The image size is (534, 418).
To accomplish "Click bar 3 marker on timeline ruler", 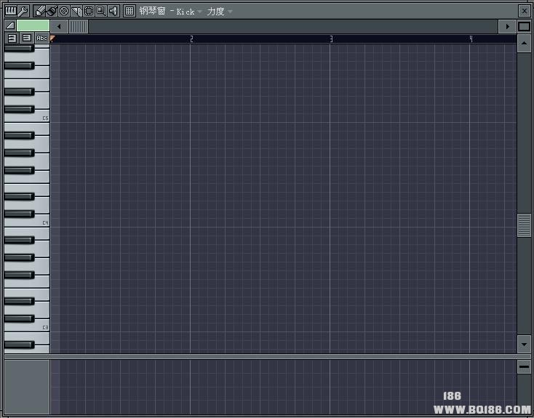I will [x=331, y=39].
